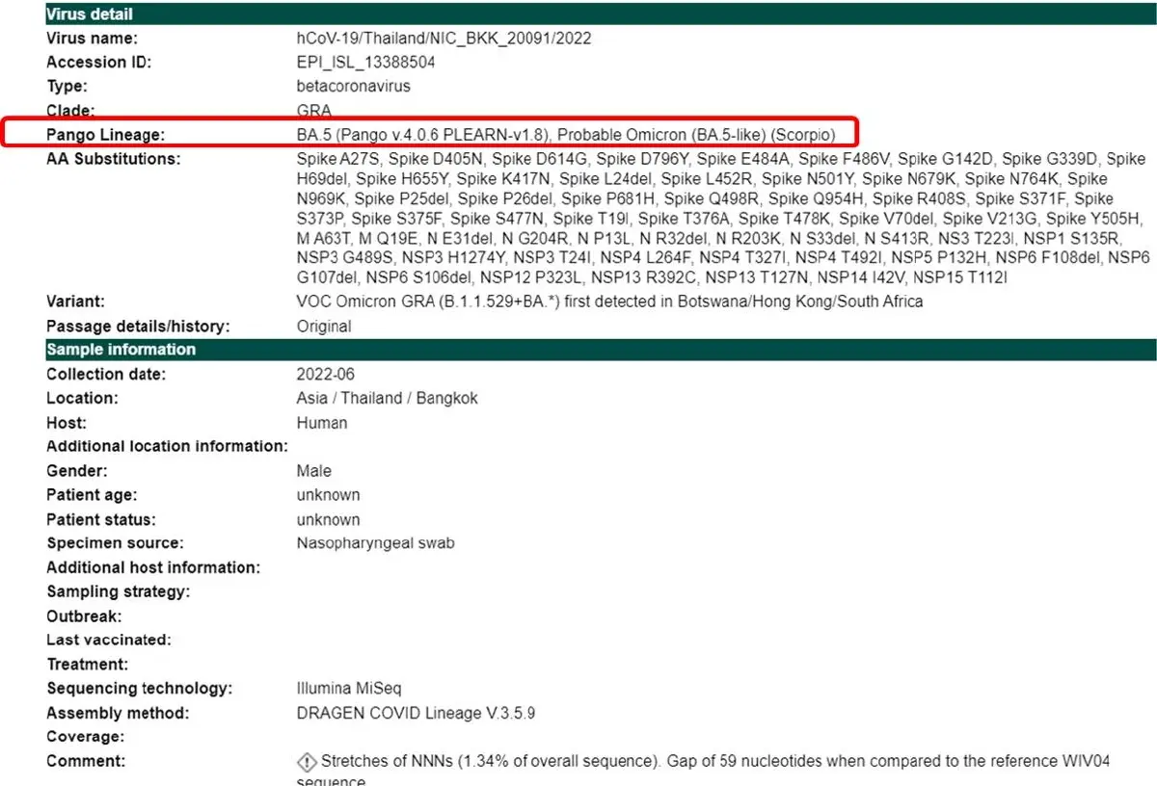
Task: Click the warning icon in the Comment row
Action: (308, 762)
